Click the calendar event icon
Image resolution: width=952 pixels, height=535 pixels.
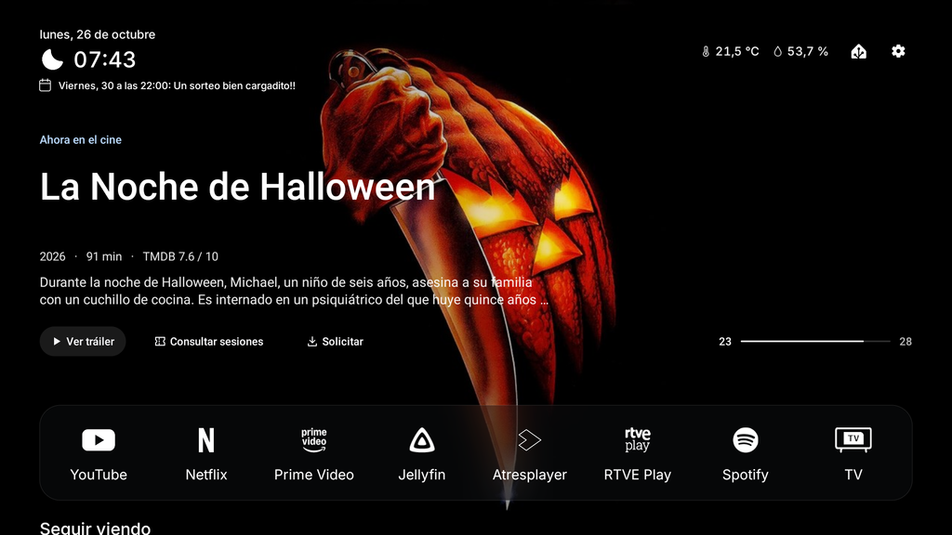pos(46,85)
